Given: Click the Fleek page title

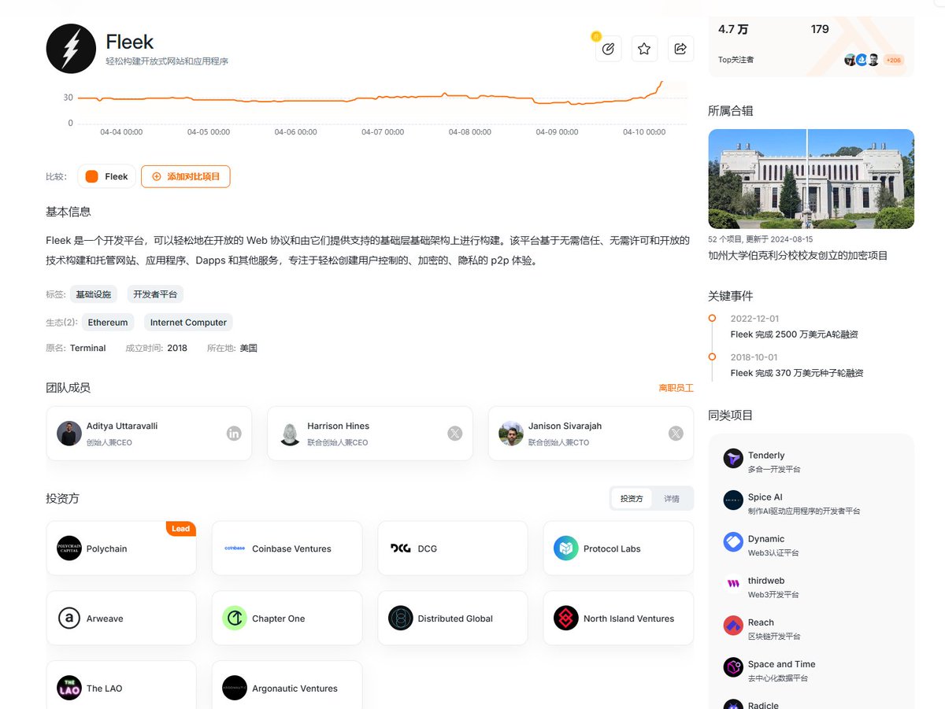Looking at the screenshot, I should (x=130, y=42).
